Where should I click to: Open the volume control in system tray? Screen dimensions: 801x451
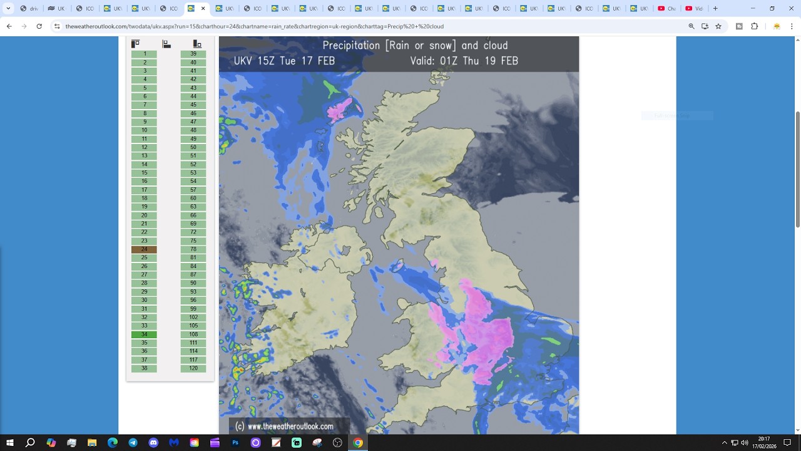pyautogui.click(x=745, y=443)
